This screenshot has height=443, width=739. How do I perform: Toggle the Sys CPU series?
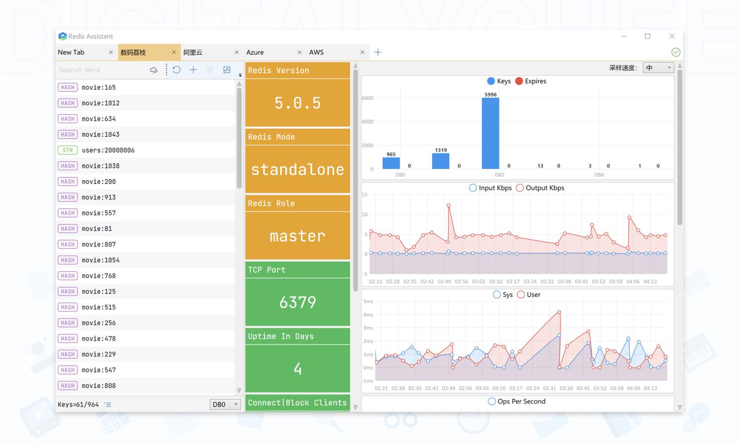(503, 295)
